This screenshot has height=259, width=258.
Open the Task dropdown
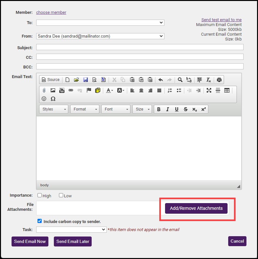point(71,229)
